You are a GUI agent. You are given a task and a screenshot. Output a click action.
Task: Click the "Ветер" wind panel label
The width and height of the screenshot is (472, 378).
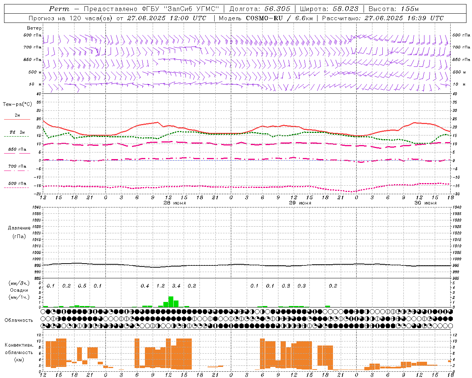pos(34,28)
